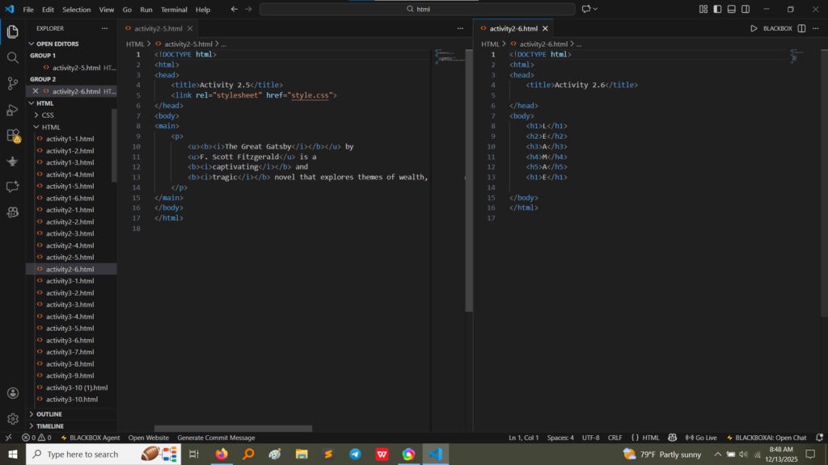Split the right editor with split icon
Viewport: 828px width, 465px height.
click(x=801, y=28)
